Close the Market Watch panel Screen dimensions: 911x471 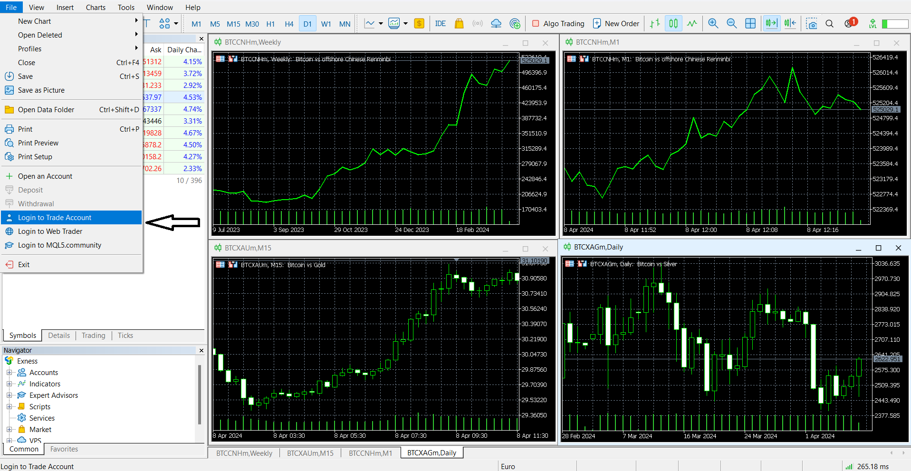pos(201,39)
